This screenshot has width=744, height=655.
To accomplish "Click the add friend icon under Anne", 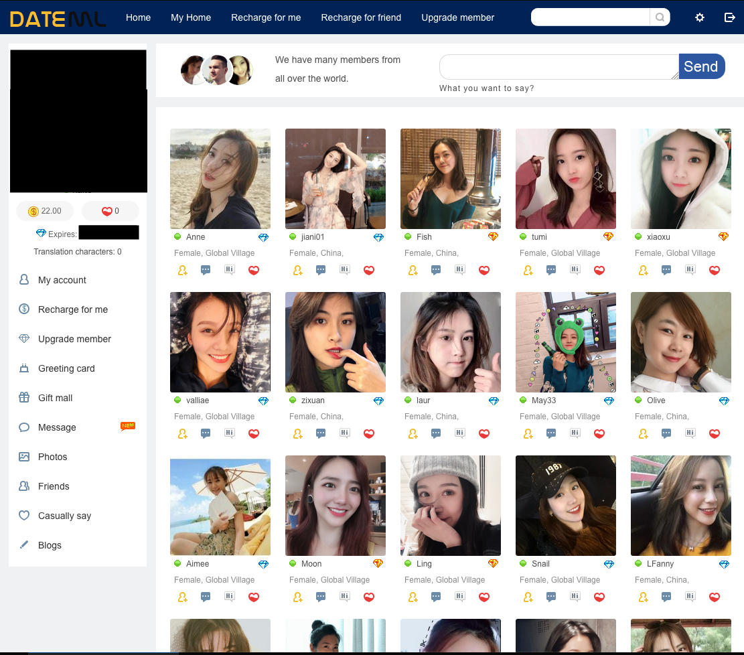I will [x=183, y=270].
